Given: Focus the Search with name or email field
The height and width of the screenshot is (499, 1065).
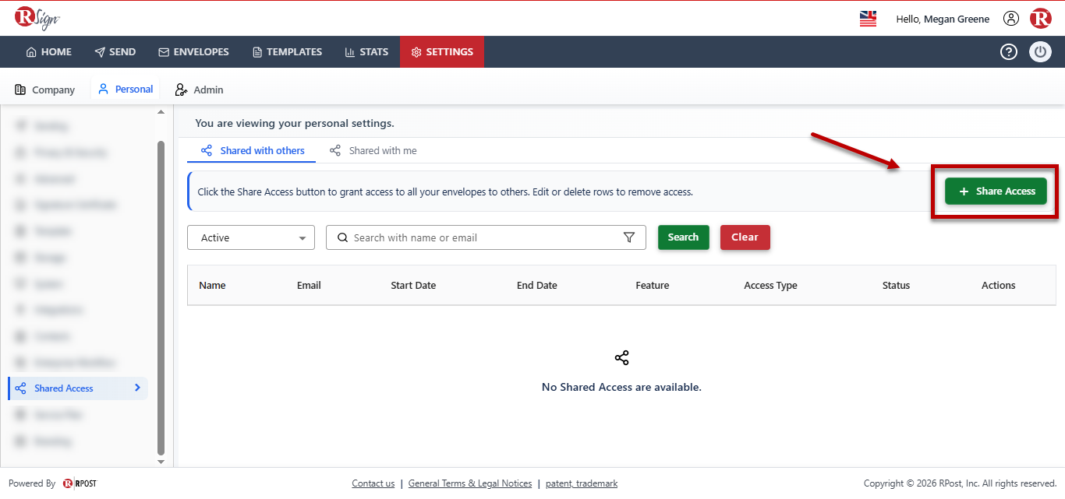Looking at the screenshot, I should tap(486, 237).
